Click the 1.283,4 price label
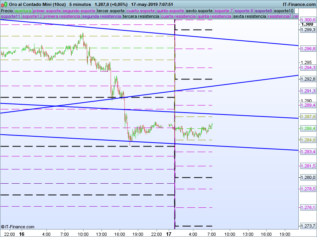Viewport: 317px width, 237px height. coord(308,152)
